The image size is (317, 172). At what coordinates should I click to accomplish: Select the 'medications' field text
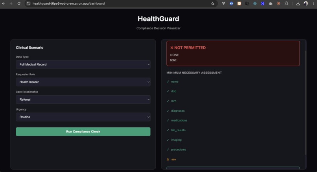click(x=179, y=120)
